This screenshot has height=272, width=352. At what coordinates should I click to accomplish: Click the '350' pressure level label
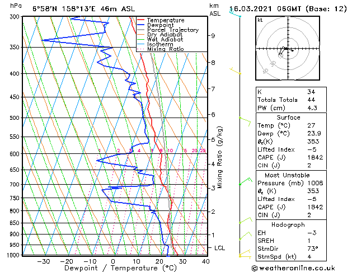pyautogui.click(x=16, y=48)
